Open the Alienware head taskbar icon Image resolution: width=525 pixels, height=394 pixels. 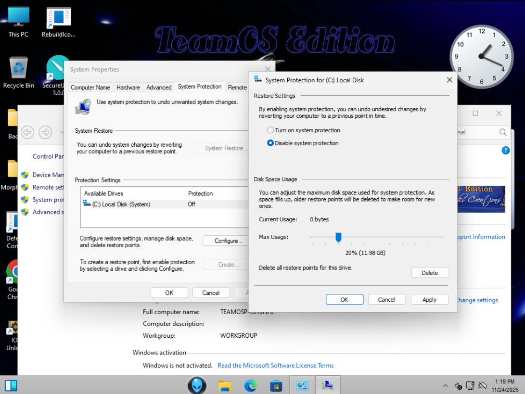196,385
